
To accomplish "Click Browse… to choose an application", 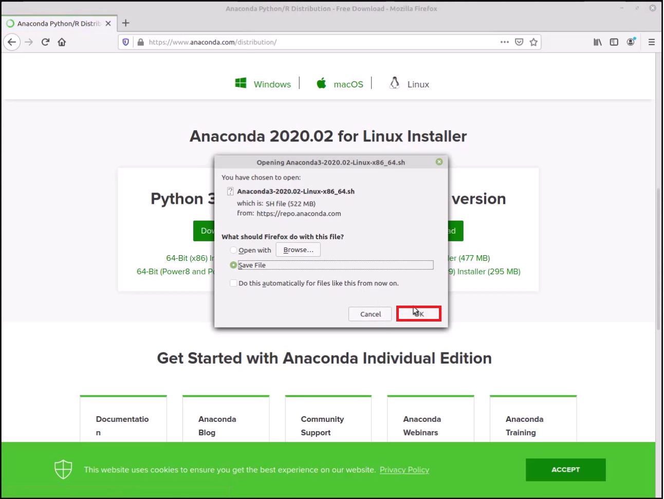I will click(298, 250).
